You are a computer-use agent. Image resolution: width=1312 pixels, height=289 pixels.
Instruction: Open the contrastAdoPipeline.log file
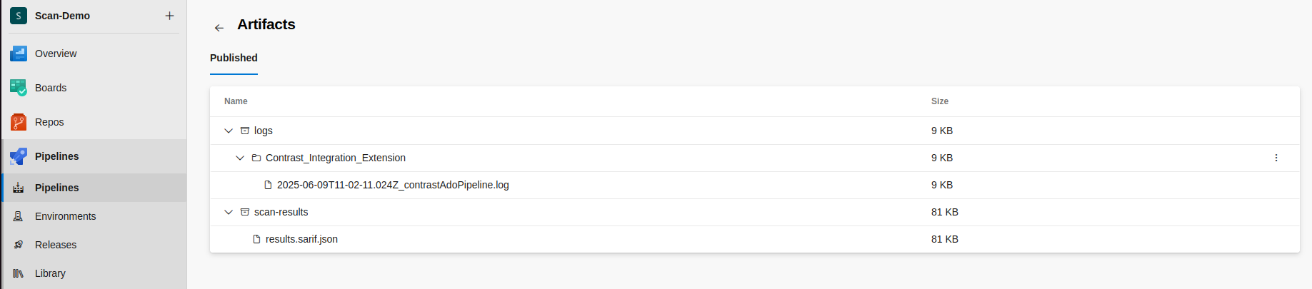pyautogui.click(x=393, y=185)
